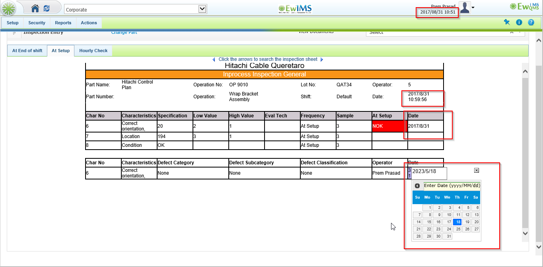Click the user profile avatar icon

tap(465, 8)
